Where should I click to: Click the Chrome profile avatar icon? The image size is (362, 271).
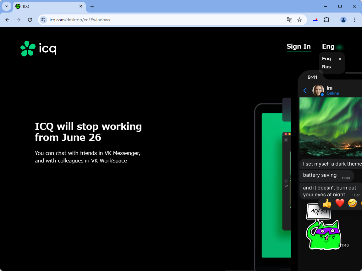tap(343, 19)
